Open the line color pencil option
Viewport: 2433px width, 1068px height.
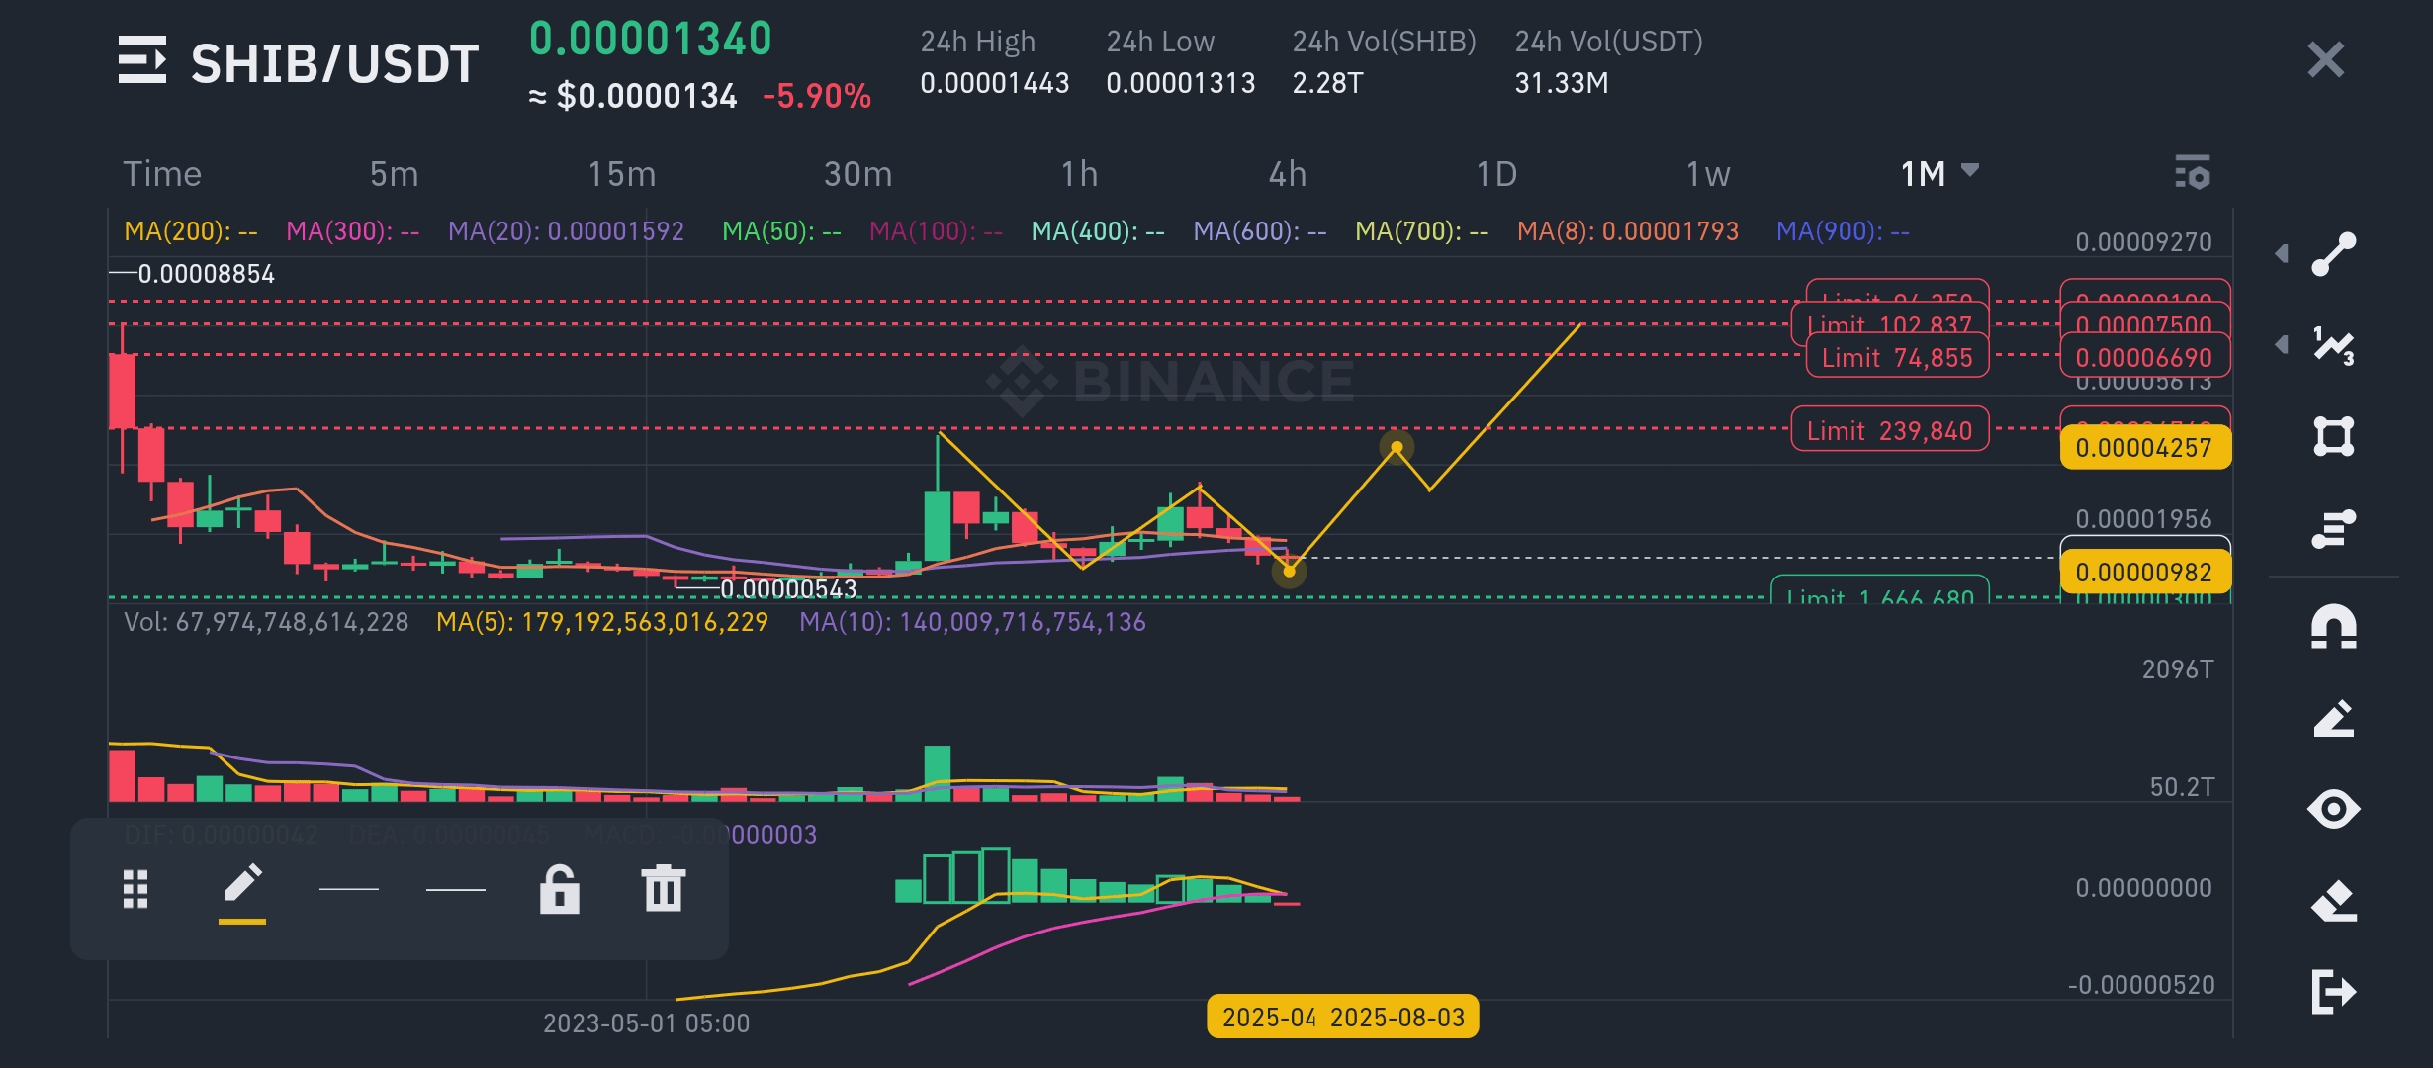[242, 886]
